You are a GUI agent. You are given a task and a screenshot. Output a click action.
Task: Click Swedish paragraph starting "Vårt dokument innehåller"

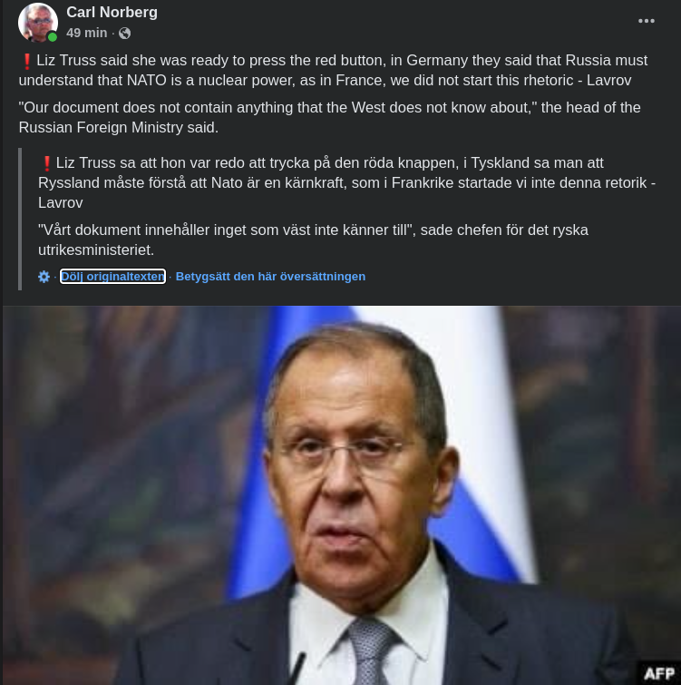pyautogui.click(x=313, y=240)
